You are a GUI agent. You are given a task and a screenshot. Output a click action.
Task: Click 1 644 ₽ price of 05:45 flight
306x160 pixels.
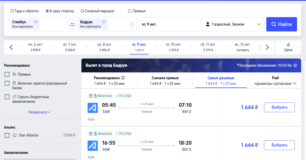[249, 107]
